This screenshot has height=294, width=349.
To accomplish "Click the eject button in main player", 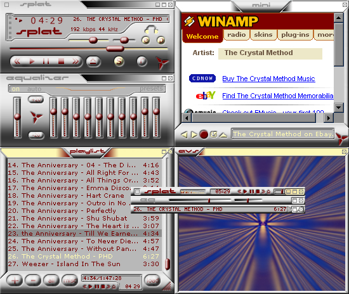I will pyautogui.click(x=93, y=61).
